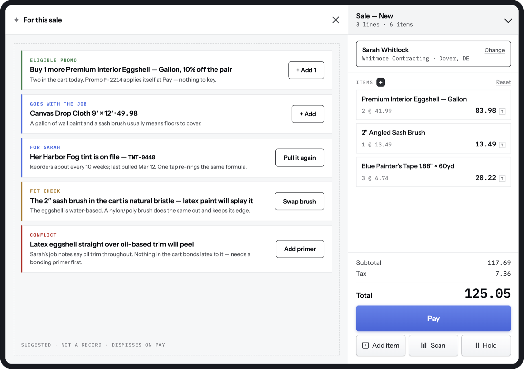
Task: Toggle tax flag on Angled Sash Brush line
Action: tap(502, 145)
